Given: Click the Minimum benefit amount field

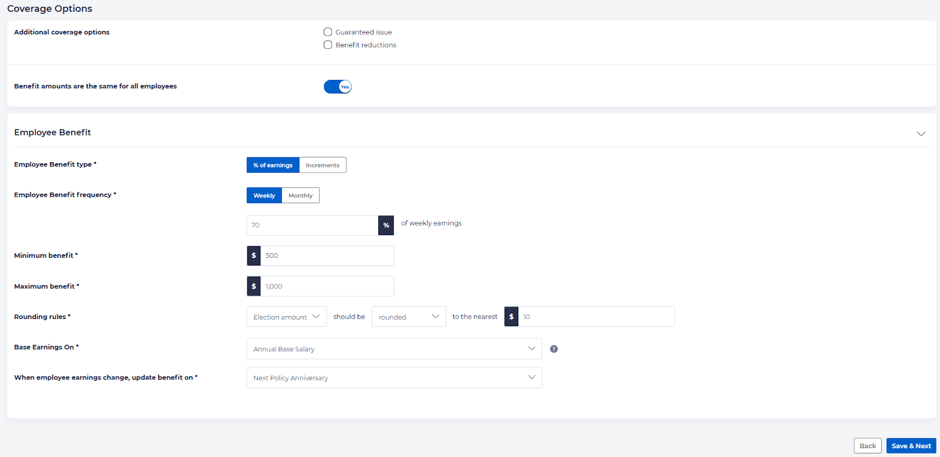Looking at the screenshot, I should pos(327,256).
